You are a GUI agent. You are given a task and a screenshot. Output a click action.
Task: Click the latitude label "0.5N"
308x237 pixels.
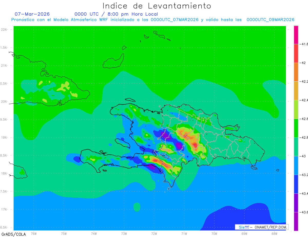point(4,84)
